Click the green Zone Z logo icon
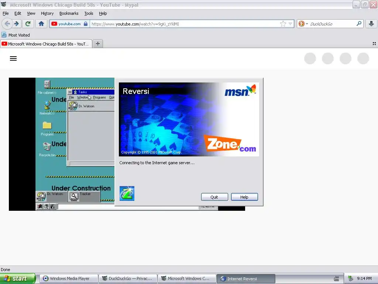 (127, 193)
